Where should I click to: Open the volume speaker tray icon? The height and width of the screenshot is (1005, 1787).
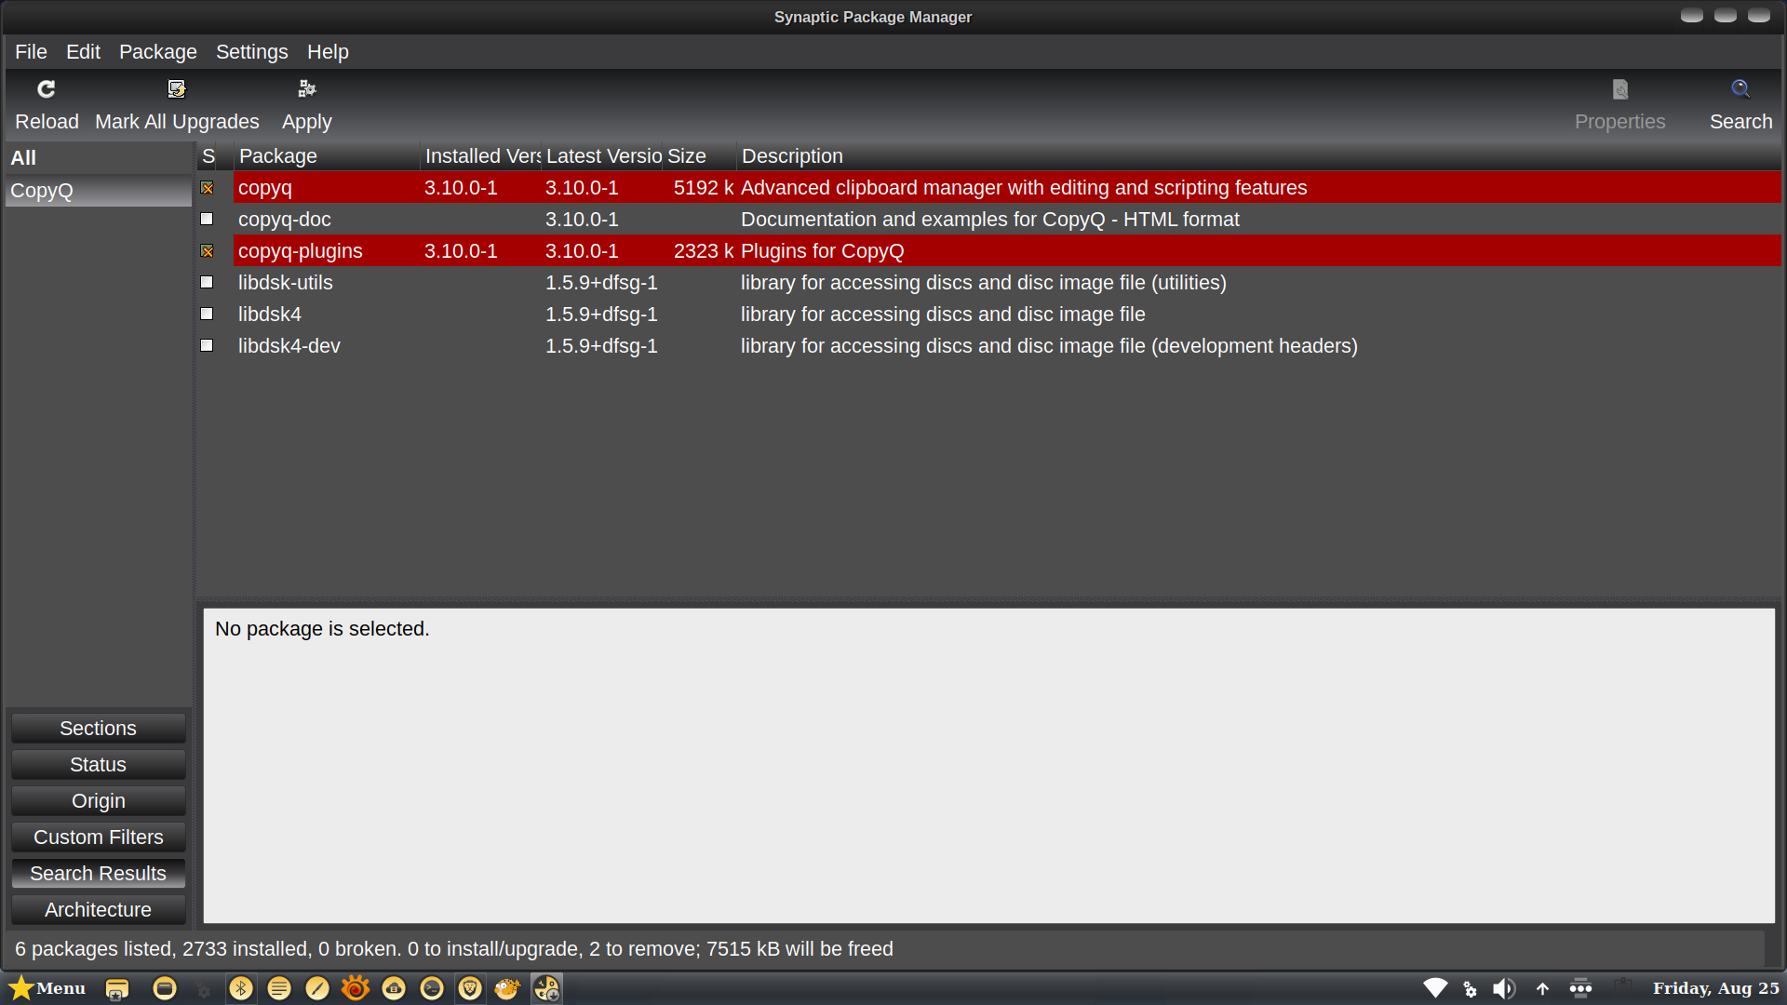[1504, 988]
